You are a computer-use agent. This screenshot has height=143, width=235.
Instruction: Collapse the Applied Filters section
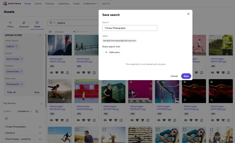tap(40, 35)
